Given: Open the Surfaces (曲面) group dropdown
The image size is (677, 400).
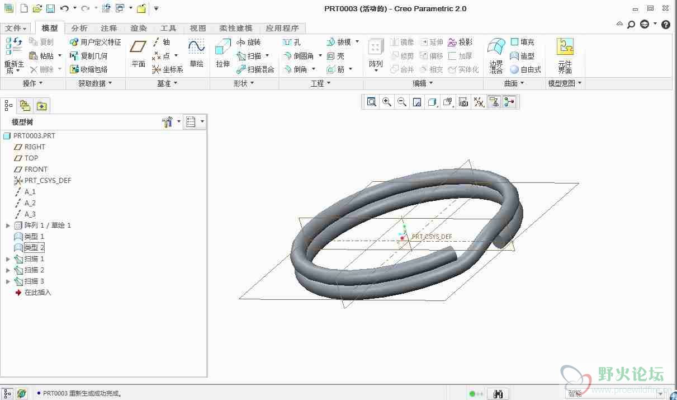Looking at the screenshot, I should click(514, 83).
